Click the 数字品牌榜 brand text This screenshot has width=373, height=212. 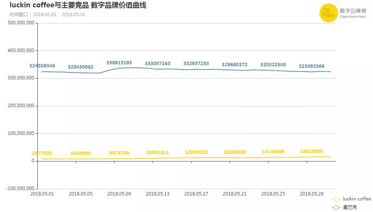pos(353,11)
